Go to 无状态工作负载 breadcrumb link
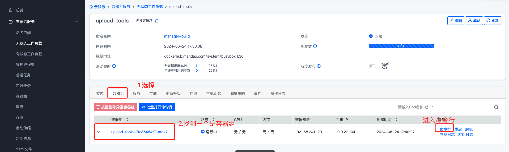 tap(150, 7)
